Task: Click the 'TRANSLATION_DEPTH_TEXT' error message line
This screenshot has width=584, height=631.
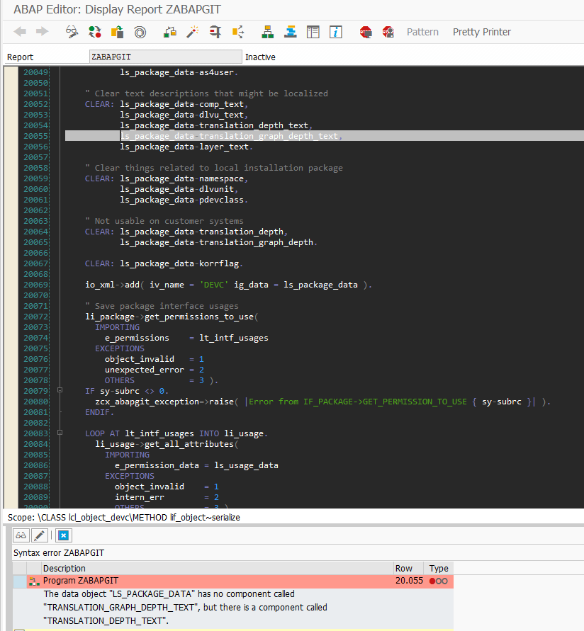Action: (106, 620)
